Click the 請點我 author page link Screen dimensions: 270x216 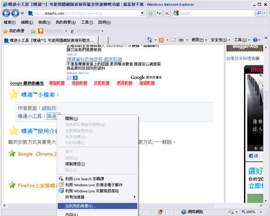pyautogui.click(x=49, y=108)
